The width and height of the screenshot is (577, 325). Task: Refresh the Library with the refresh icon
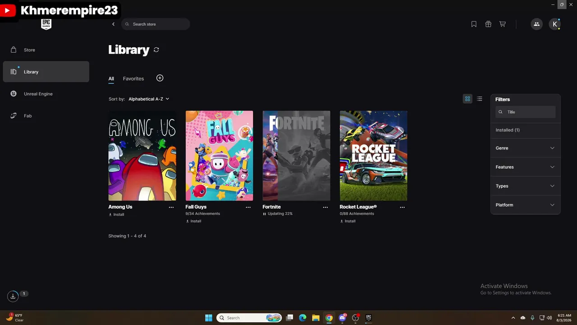point(156,50)
